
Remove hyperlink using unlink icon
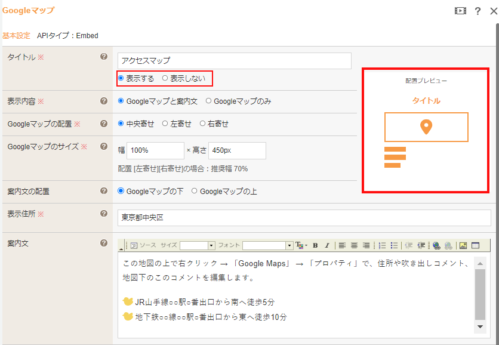[448, 245]
